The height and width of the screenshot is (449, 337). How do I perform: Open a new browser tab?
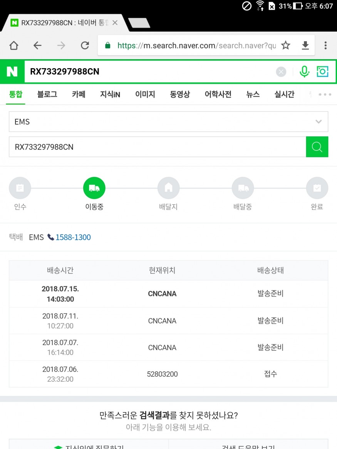click(139, 23)
